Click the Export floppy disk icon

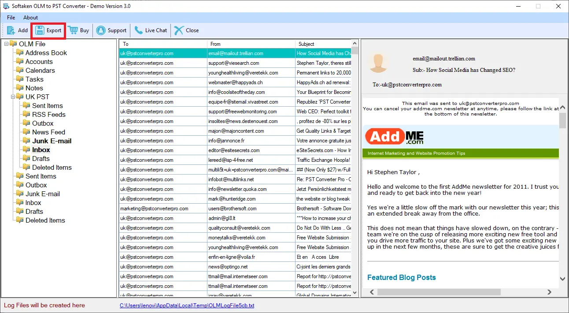(40, 30)
